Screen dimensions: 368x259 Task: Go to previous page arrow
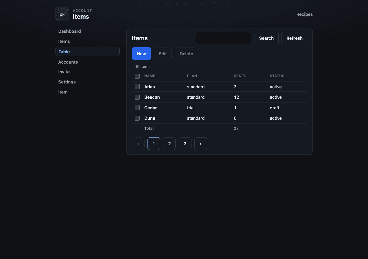[x=138, y=144]
